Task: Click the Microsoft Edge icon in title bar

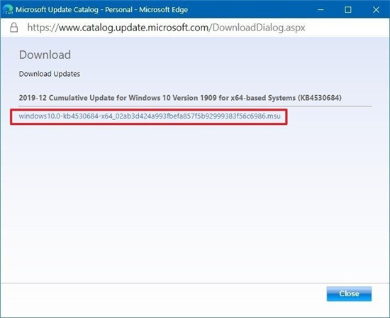Action: pos(8,9)
